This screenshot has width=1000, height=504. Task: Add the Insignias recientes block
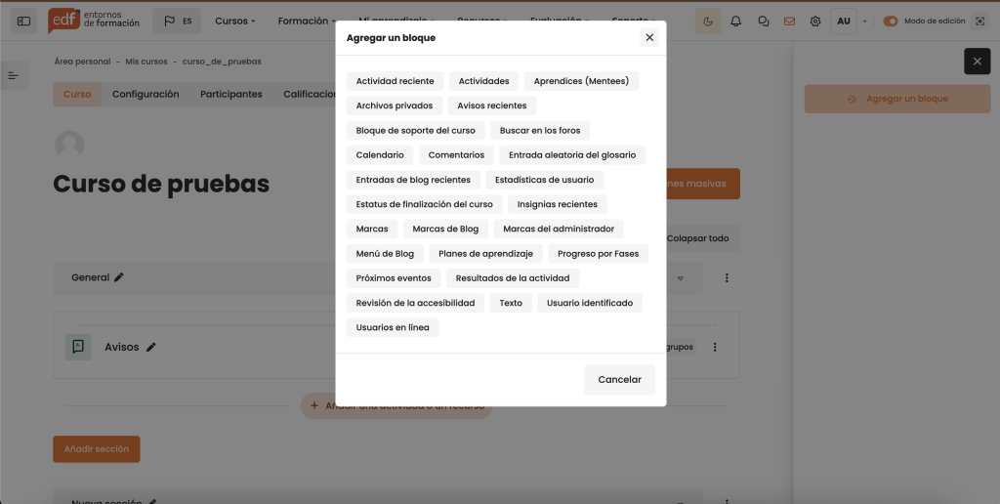coord(558,204)
